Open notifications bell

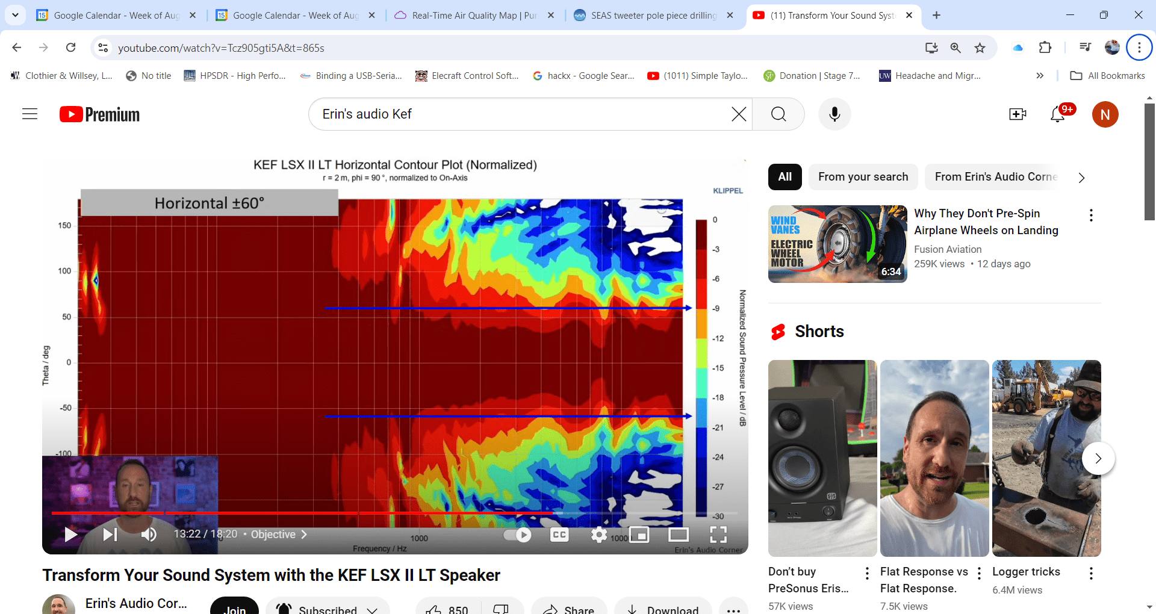(1058, 114)
